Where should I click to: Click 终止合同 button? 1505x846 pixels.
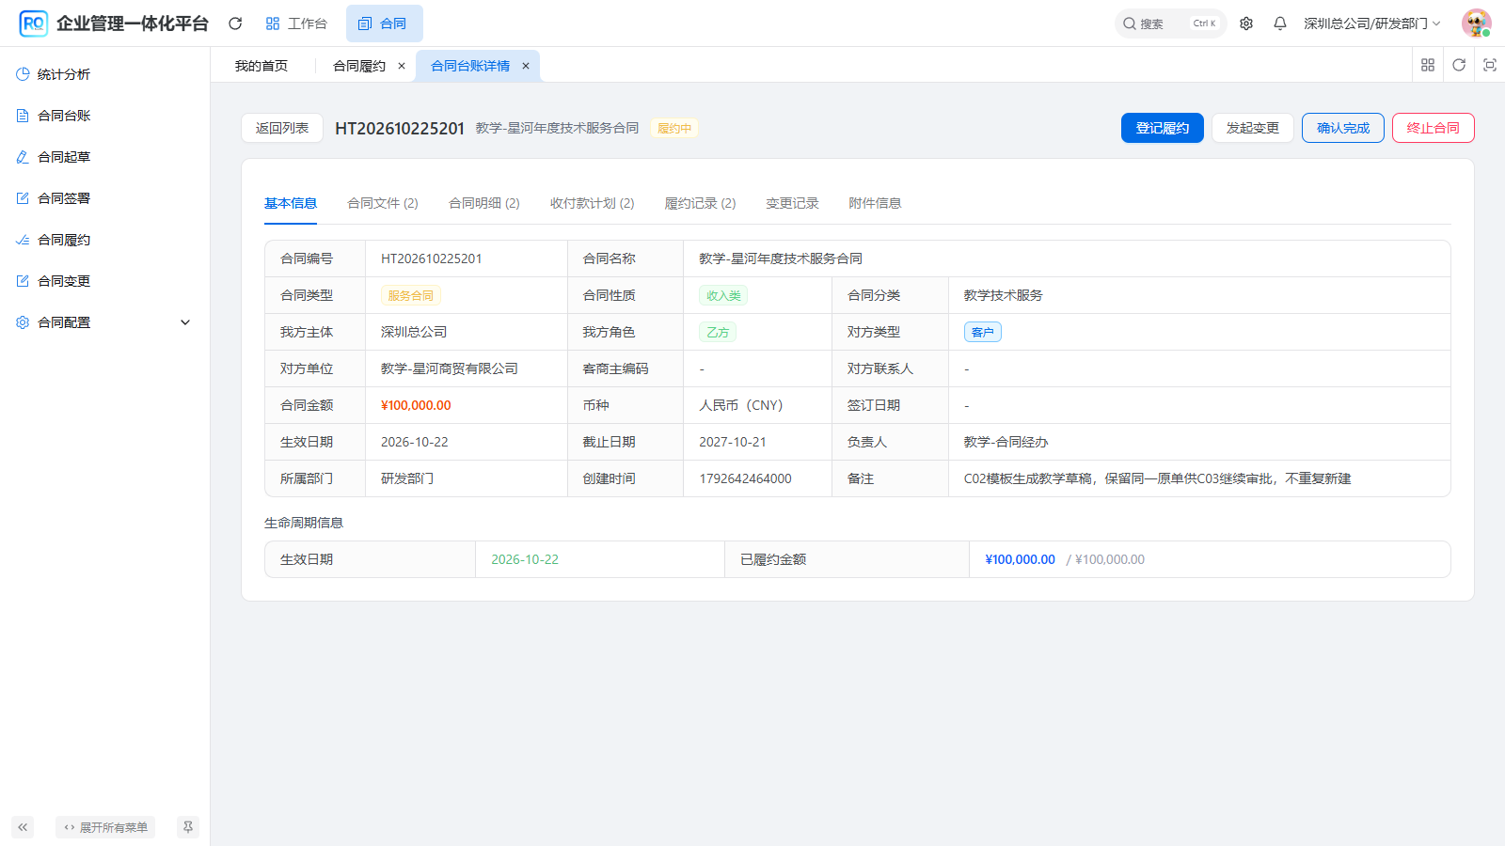point(1434,128)
